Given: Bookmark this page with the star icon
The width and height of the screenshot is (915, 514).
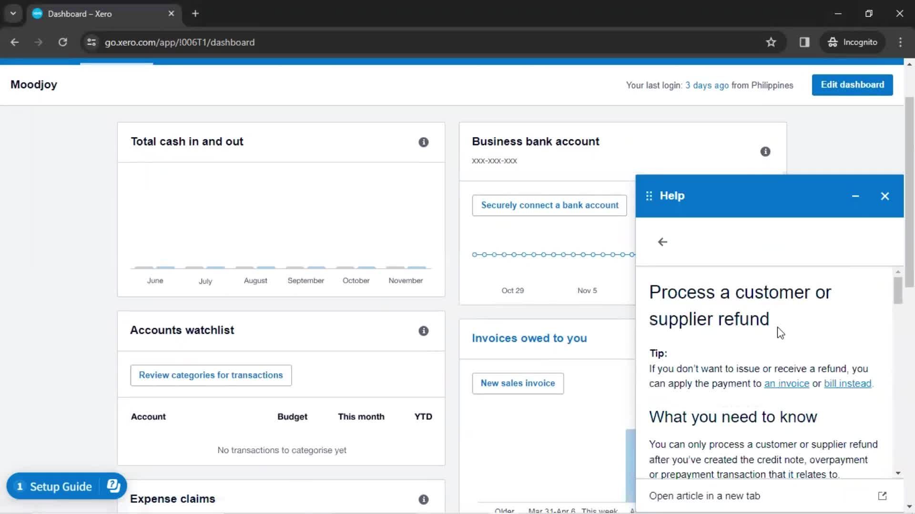Looking at the screenshot, I should pos(771,42).
